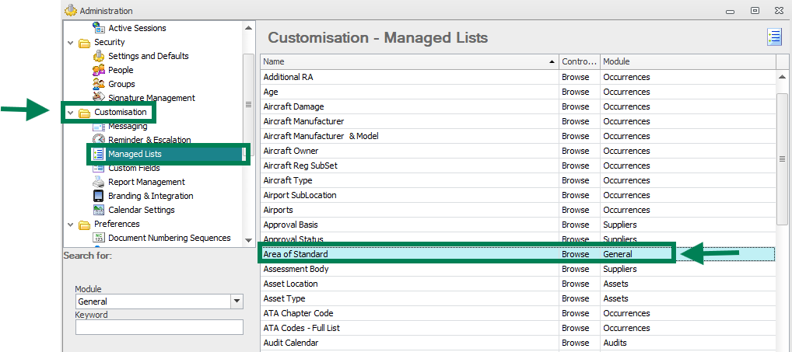Open Report Management
Screen dimensions: 792x352
coord(146,182)
